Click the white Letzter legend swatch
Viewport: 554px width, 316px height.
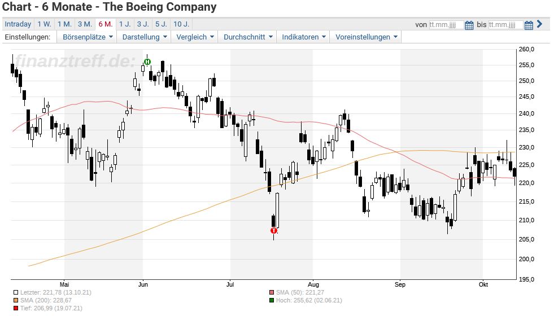point(16,292)
